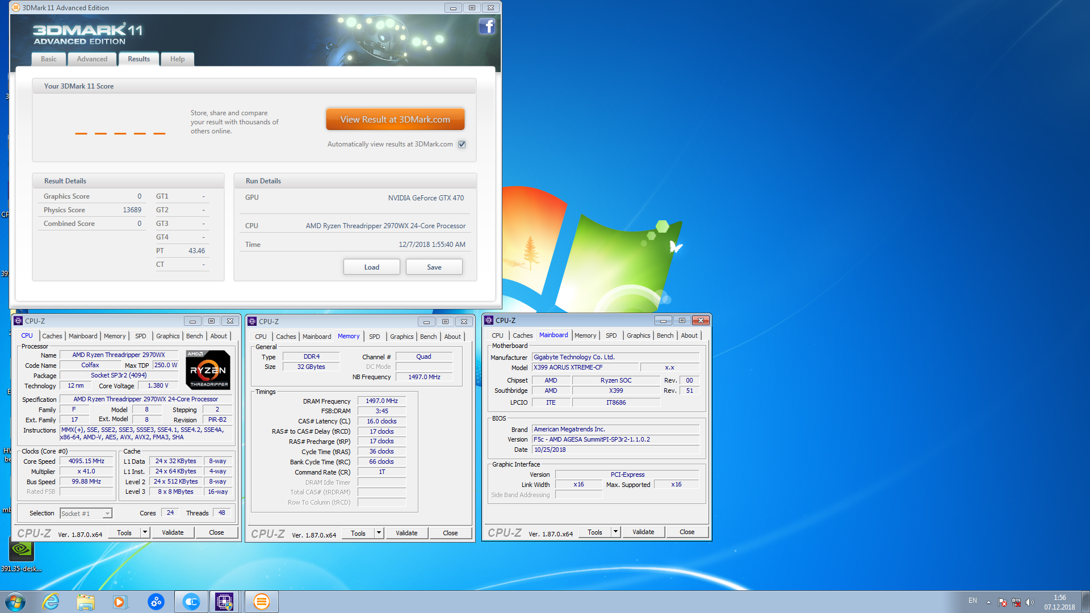Minimize the CPU-Z Mainboard window

point(663,321)
